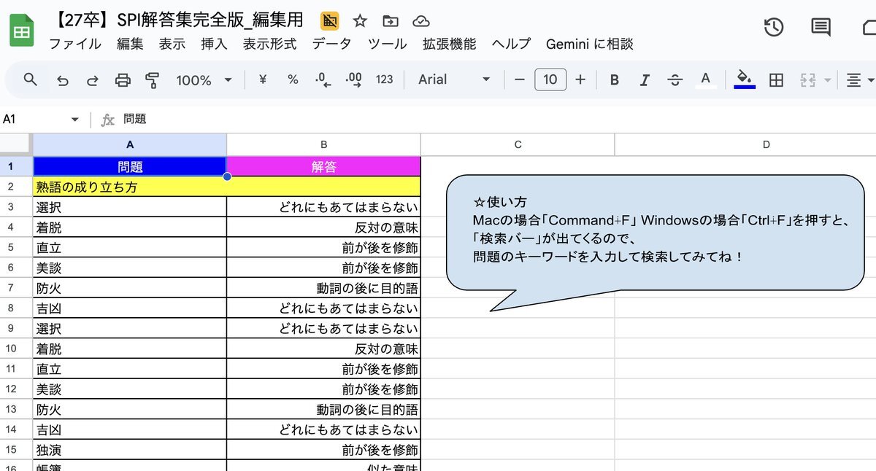Open the ヘルプ menu

(511, 44)
